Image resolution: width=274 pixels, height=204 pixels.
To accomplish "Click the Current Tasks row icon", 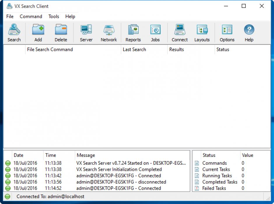I will 197,169.
